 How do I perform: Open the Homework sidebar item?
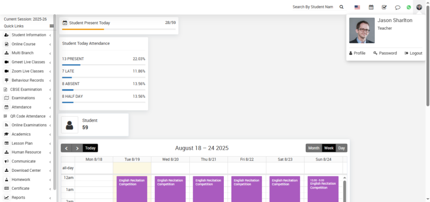(x=21, y=180)
